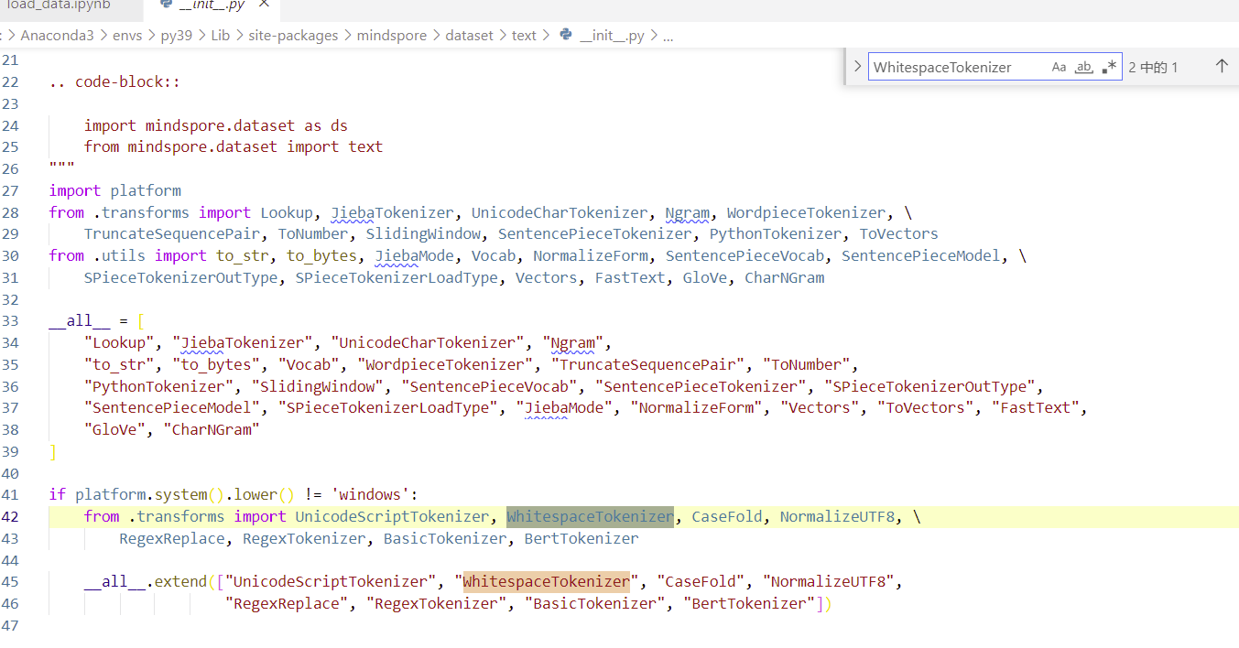Click "BasicTokenizer" string on line 46
1239x648 pixels.
[595, 603]
